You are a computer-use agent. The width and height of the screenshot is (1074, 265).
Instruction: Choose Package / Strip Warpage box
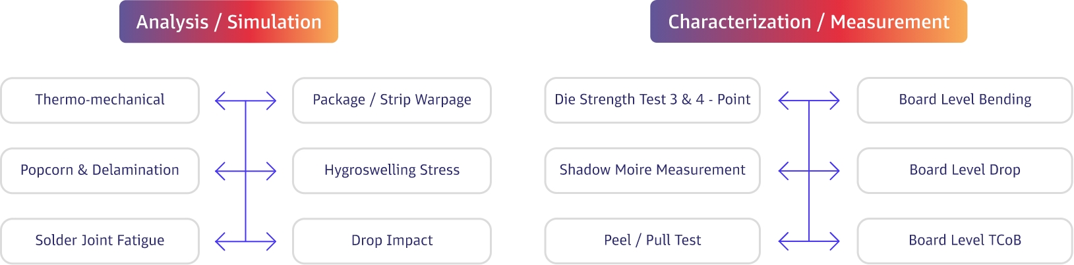[x=392, y=100]
